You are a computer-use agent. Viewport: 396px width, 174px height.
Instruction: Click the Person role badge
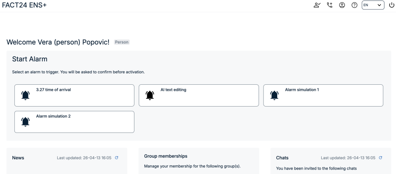[x=122, y=42]
